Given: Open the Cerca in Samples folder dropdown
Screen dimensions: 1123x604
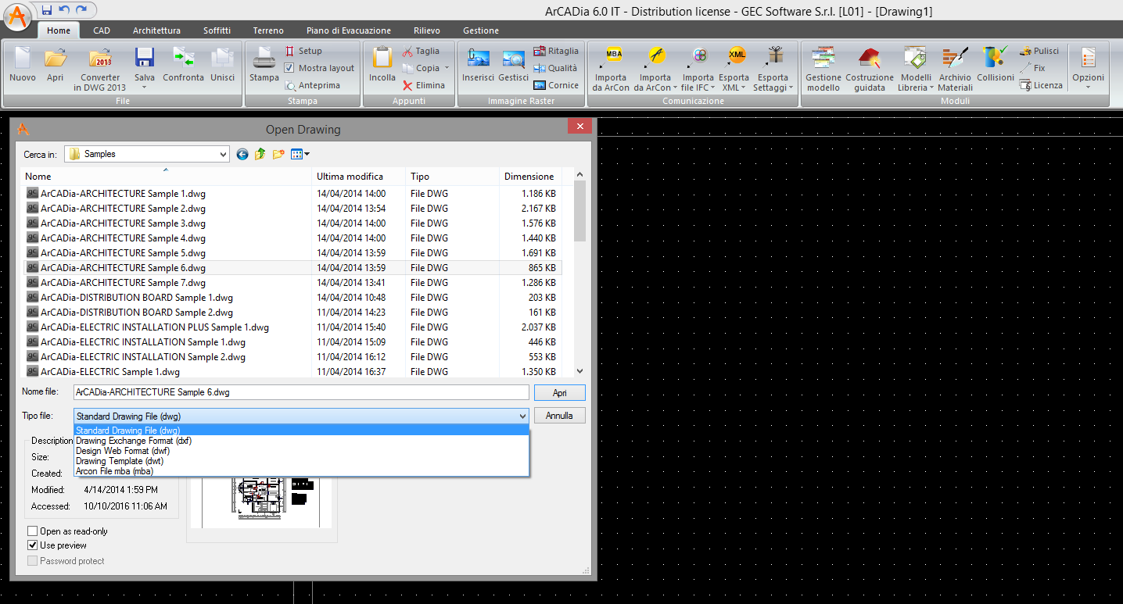Looking at the screenshot, I should click(224, 155).
